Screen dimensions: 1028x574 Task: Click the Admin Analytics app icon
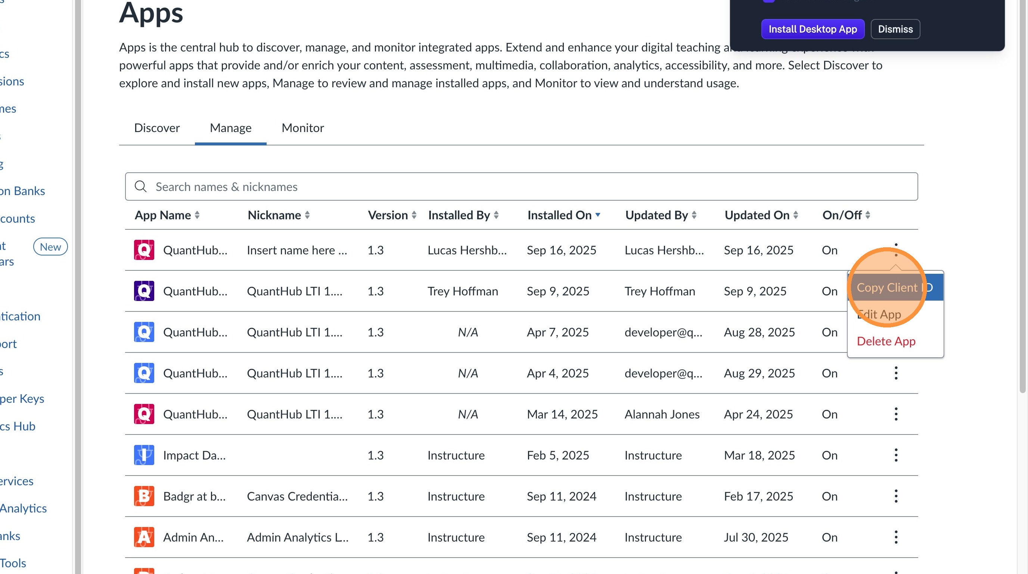144,537
